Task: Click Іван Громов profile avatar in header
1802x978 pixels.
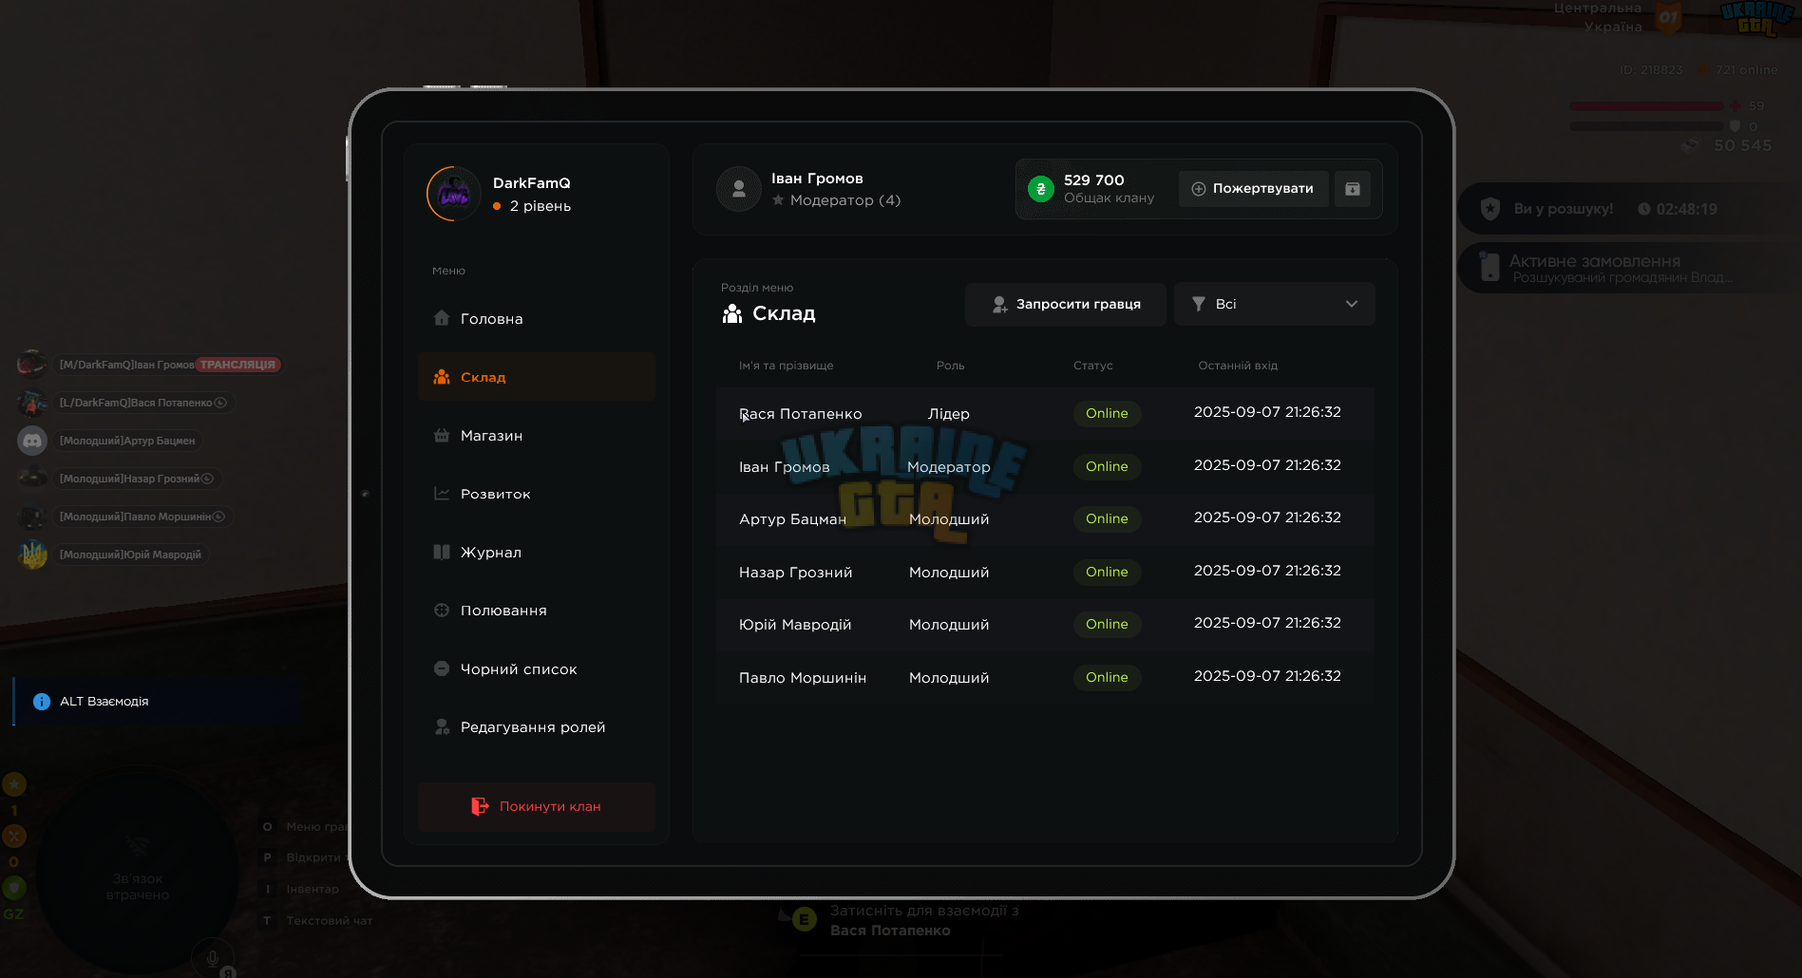Action: click(739, 189)
